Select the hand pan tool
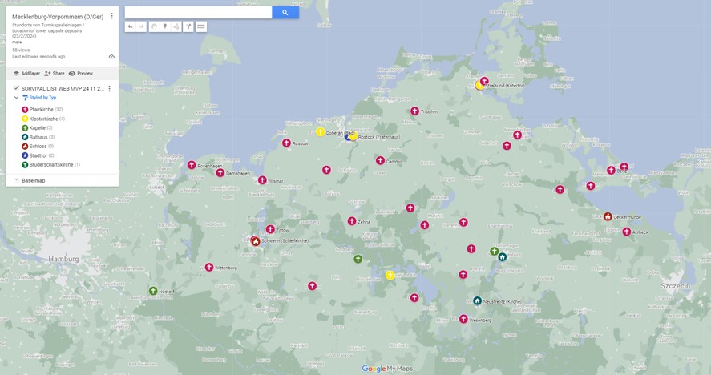 coord(154,26)
